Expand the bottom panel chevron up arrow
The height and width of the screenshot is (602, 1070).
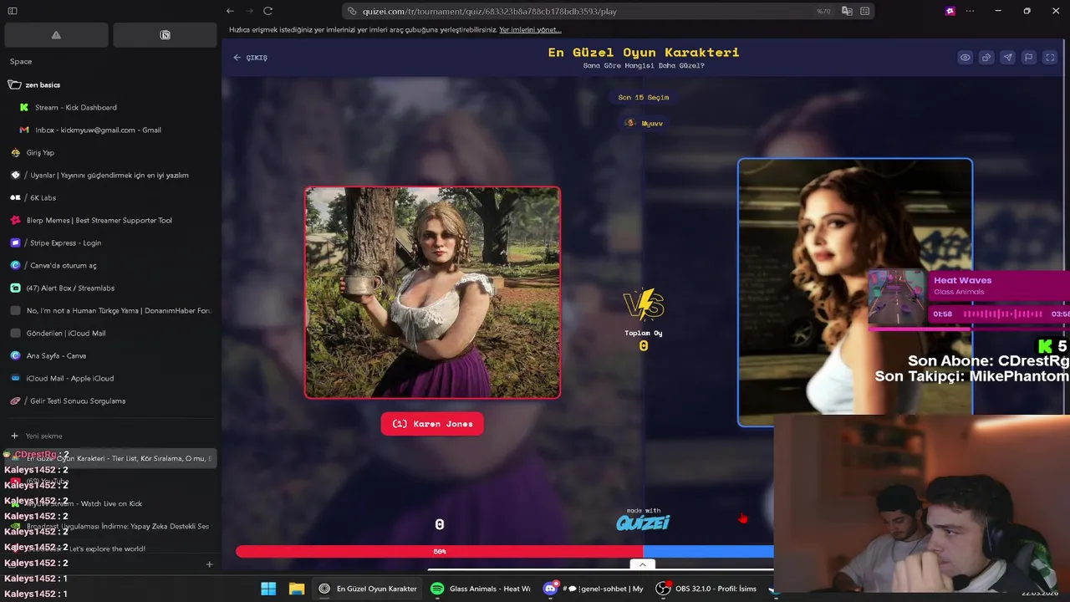click(642, 564)
